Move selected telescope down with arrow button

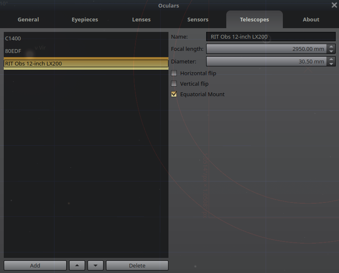pyautogui.click(x=96, y=265)
